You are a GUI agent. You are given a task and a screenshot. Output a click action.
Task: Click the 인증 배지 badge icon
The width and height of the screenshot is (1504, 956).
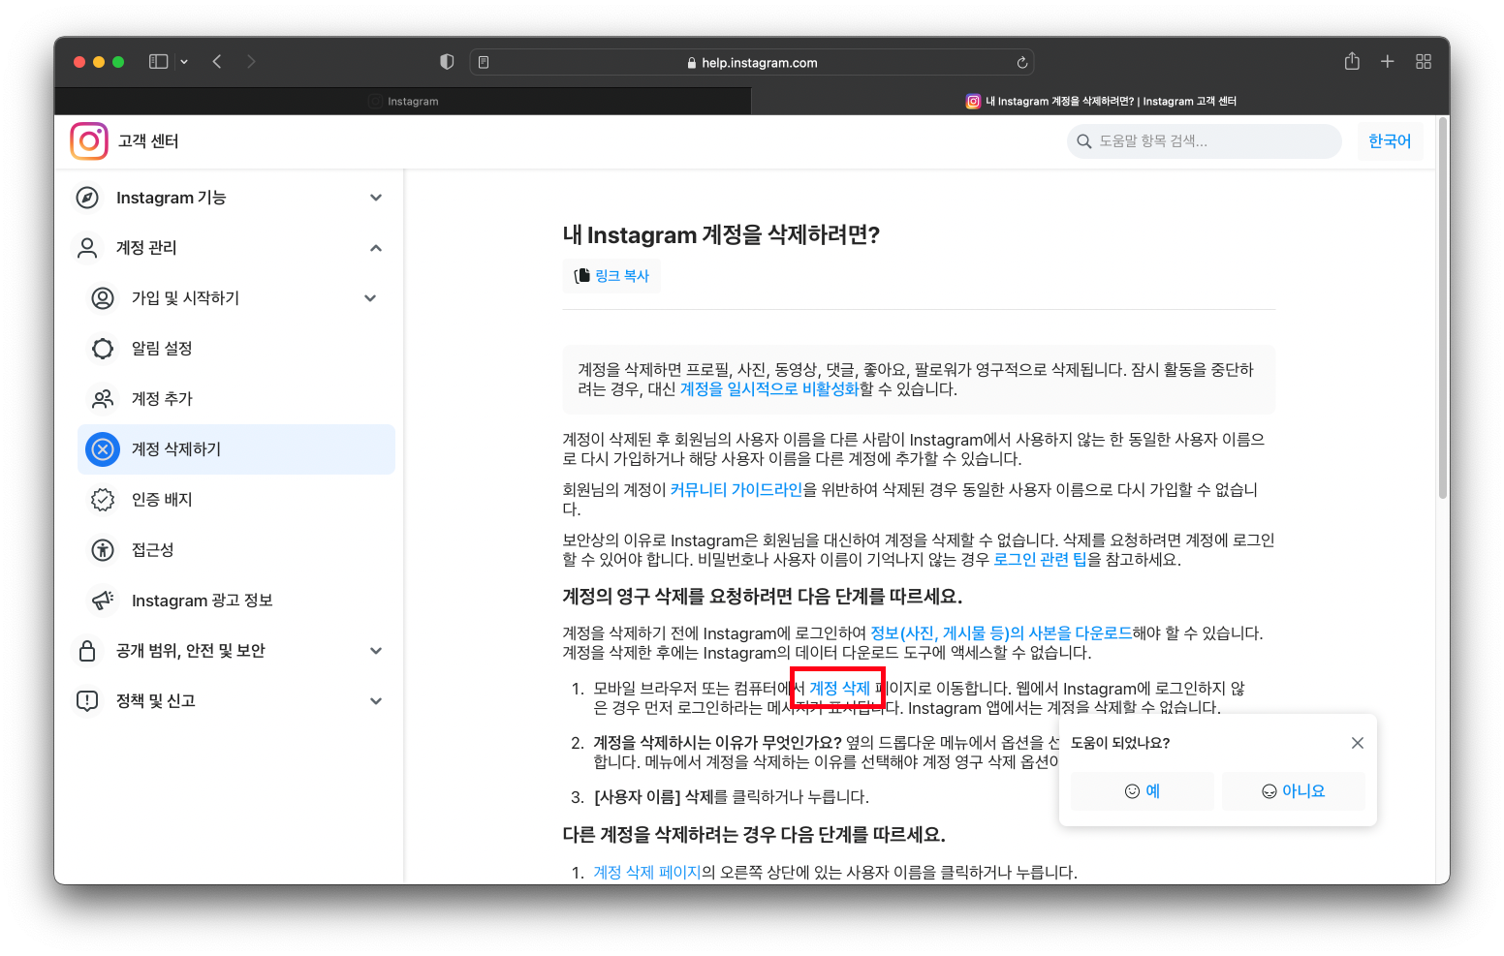(x=103, y=500)
